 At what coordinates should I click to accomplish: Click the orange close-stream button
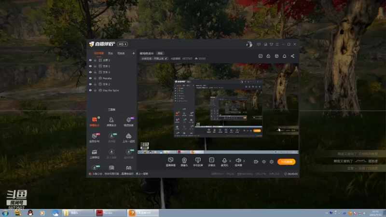pyautogui.click(x=286, y=162)
